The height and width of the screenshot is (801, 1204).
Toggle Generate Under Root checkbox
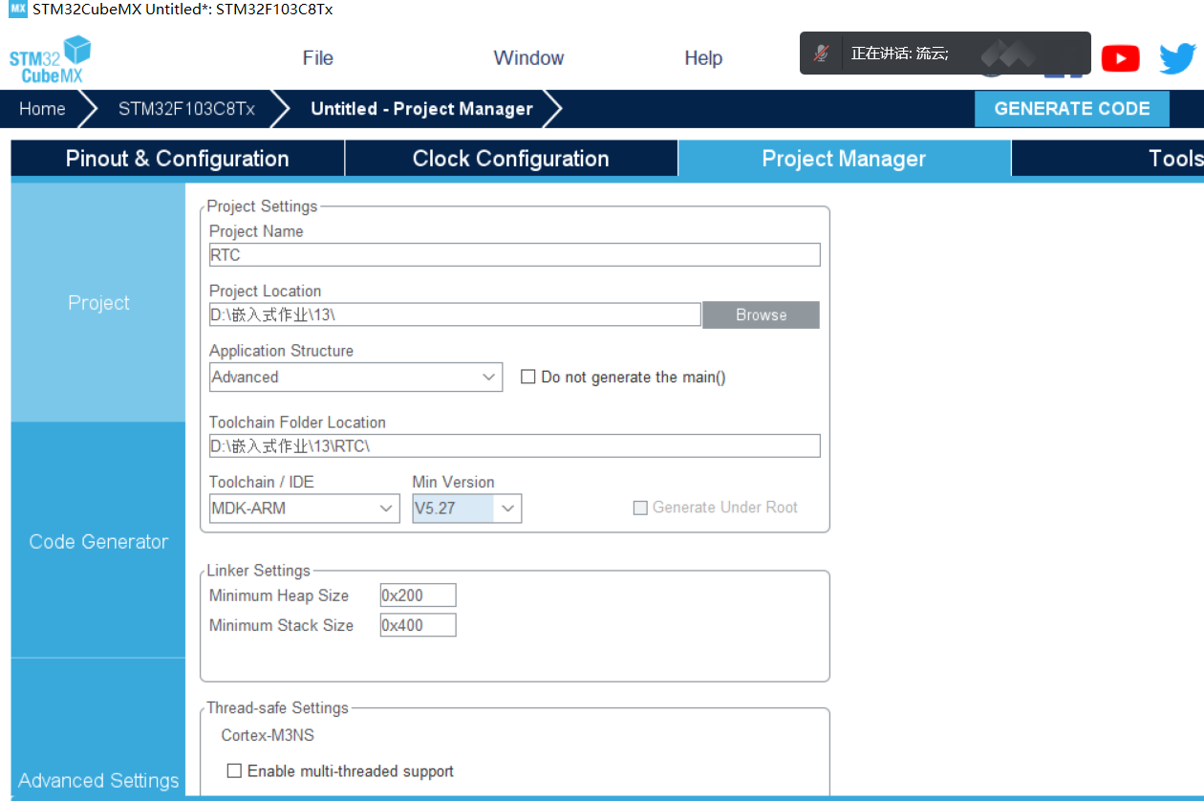click(x=640, y=508)
